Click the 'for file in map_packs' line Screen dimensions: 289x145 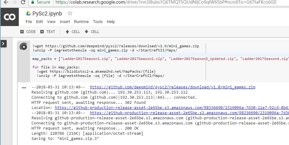[x=56, y=67]
